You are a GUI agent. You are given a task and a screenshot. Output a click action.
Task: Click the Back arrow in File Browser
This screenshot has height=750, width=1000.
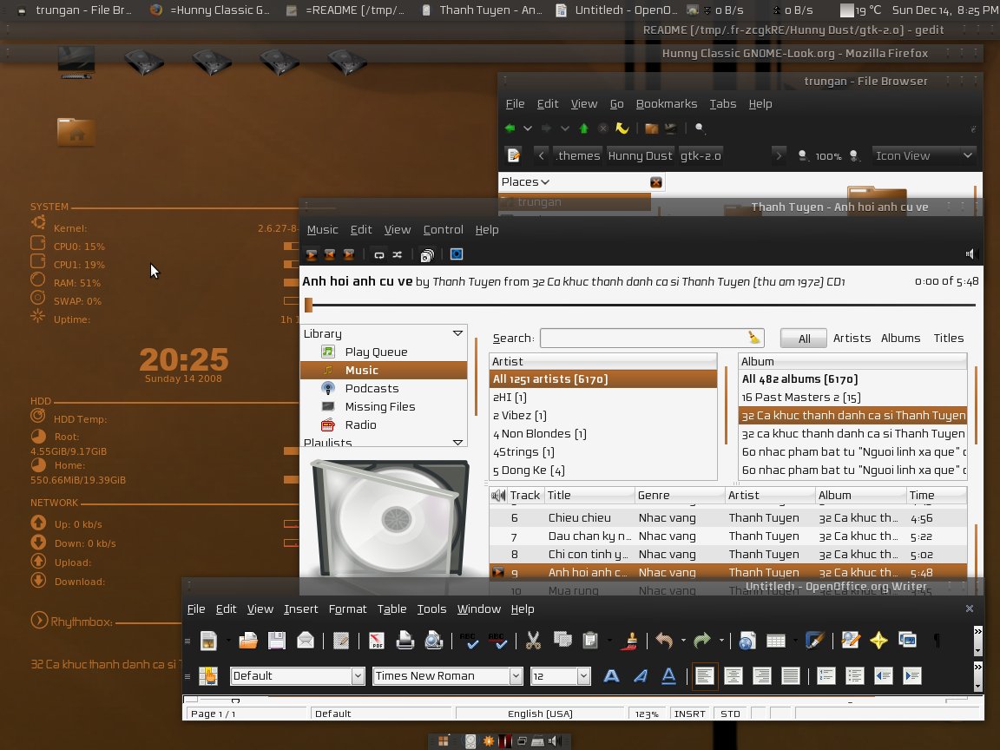(510, 128)
